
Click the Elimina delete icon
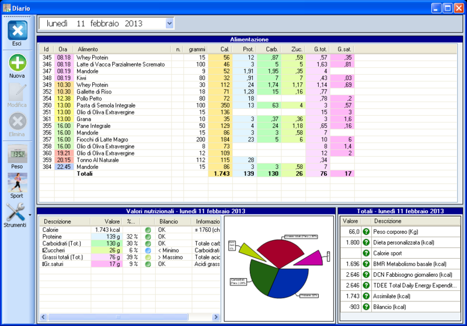click(x=18, y=122)
